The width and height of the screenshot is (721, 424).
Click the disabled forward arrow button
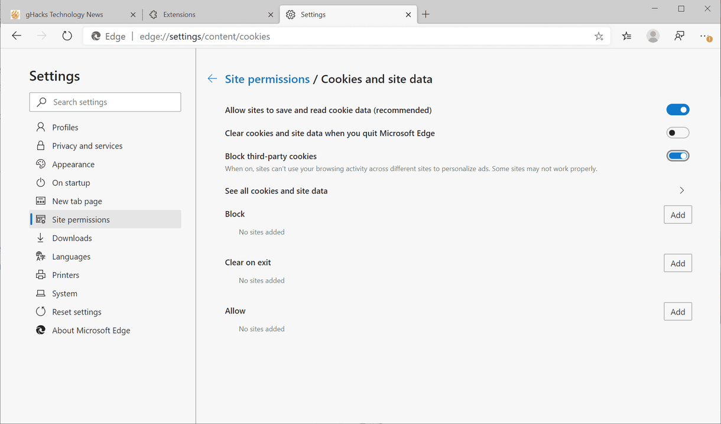(41, 36)
